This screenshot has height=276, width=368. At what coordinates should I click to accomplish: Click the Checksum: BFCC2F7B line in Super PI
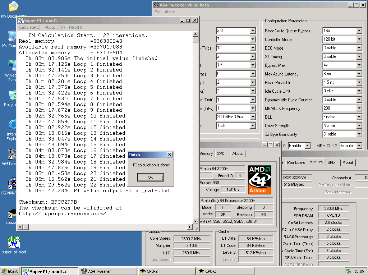pyautogui.click(x=48, y=202)
